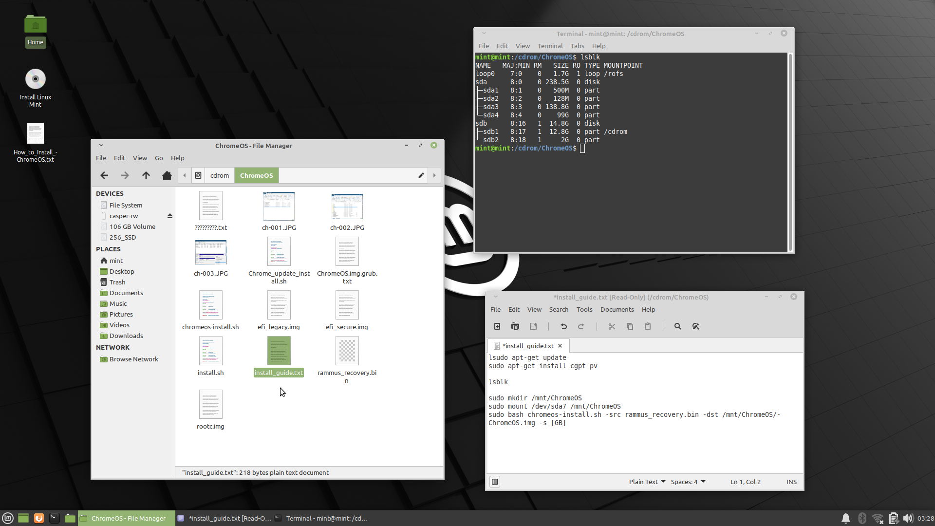Open the Spaces: 4 tab width dropdown
The height and width of the screenshot is (526, 935).
pyautogui.click(x=688, y=482)
